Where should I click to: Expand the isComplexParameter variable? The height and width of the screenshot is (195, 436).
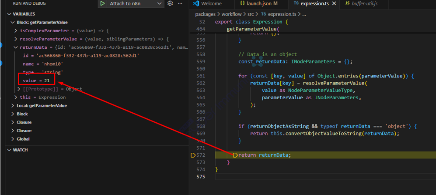pyautogui.click(x=16, y=31)
